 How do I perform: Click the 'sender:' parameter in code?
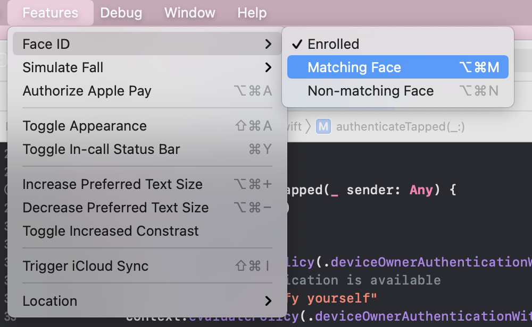(373, 190)
